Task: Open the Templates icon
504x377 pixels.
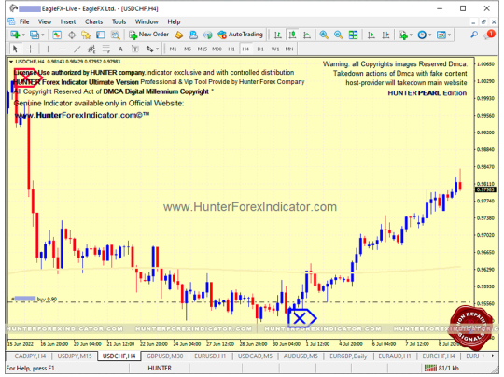Action: 441,35
